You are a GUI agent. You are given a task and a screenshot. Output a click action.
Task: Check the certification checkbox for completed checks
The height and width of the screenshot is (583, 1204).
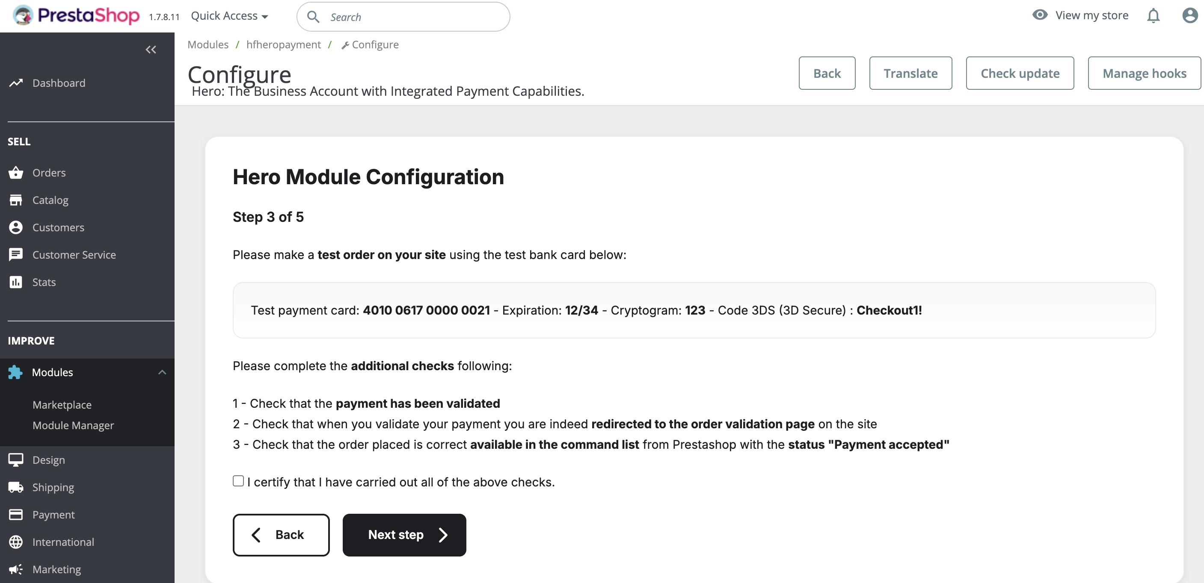(238, 481)
